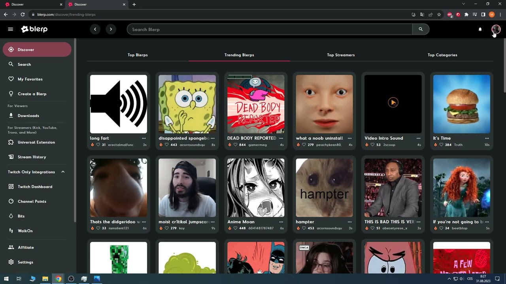The height and width of the screenshot is (284, 506).
Task: Favorite Anime Moan heart
Action: [x=235, y=228]
